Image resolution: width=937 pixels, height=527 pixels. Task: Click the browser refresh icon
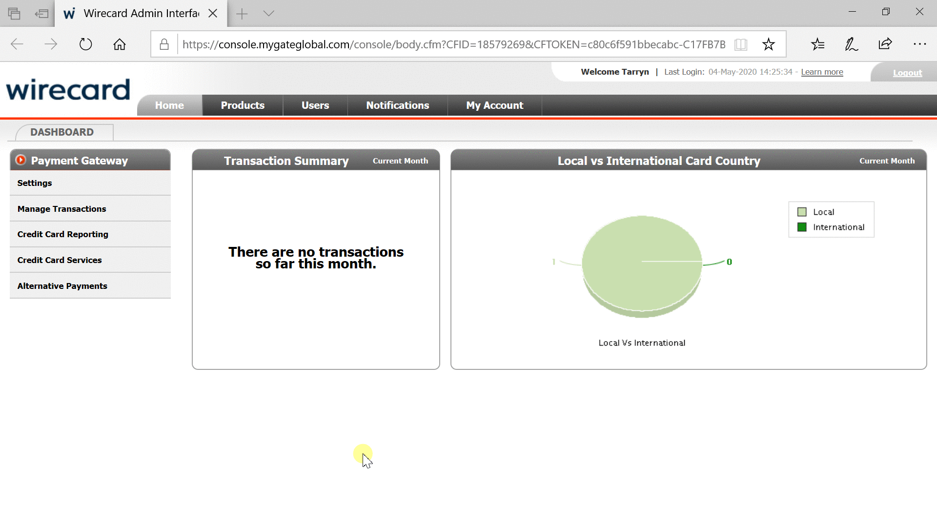85,44
